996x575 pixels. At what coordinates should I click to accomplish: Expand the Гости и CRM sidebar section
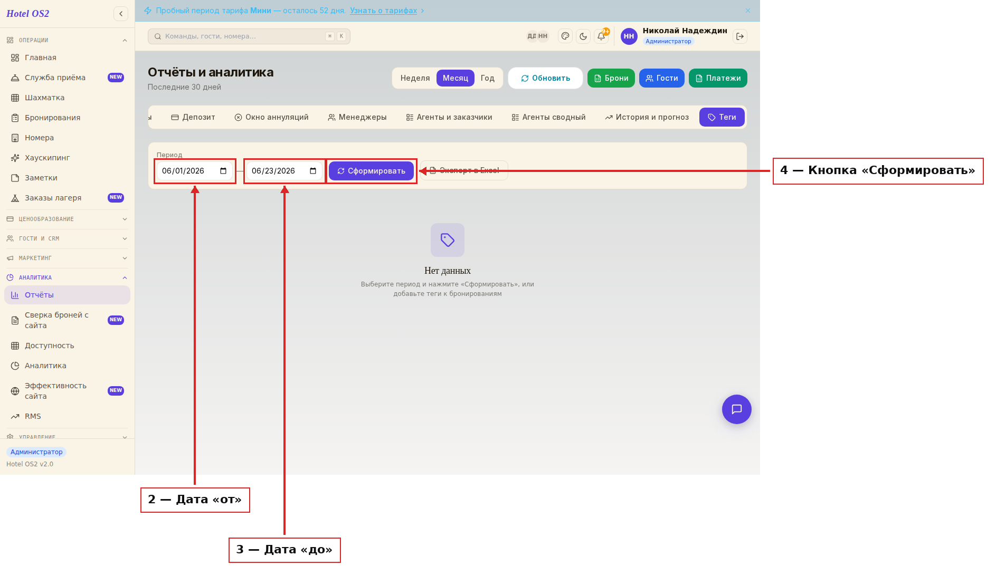coord(67,238)
